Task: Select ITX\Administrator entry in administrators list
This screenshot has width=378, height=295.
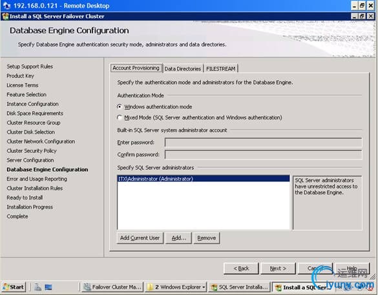Action: (204, 179)
